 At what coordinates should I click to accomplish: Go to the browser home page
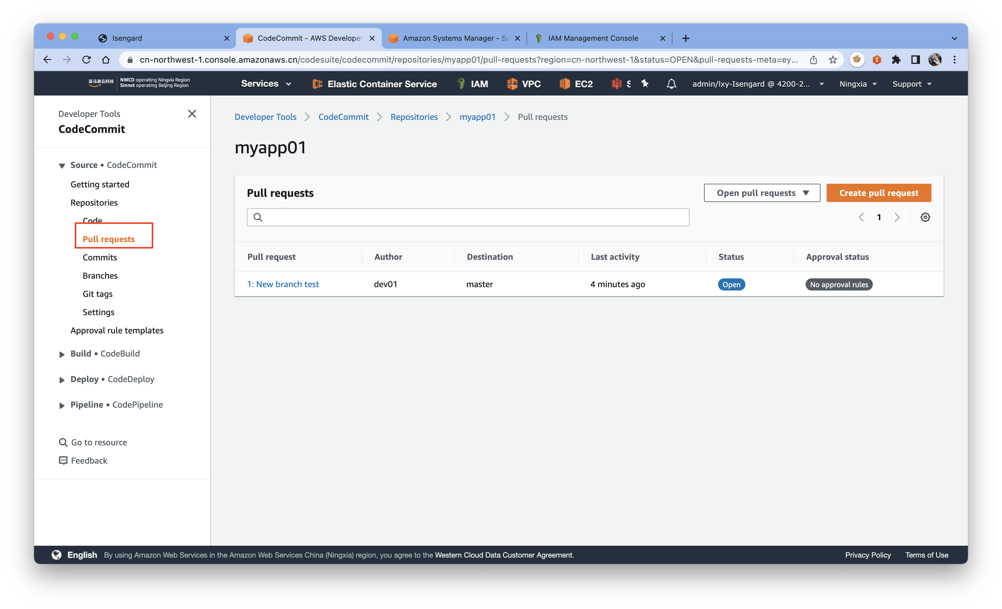(x=106, y=60)
